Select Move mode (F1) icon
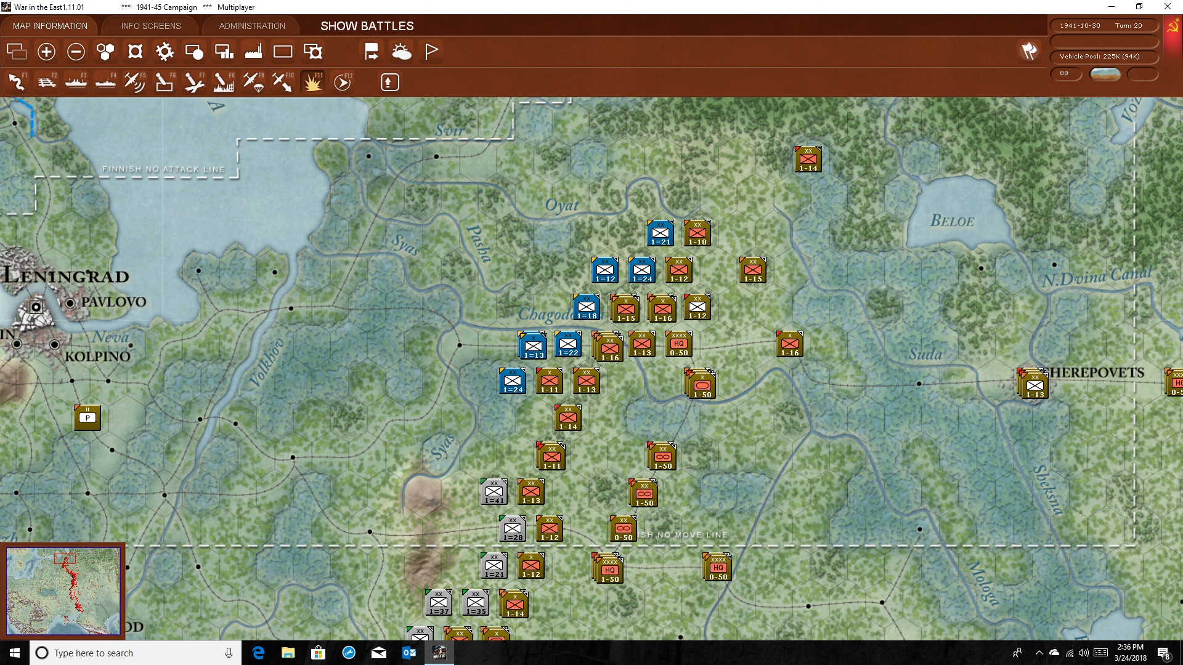 [17, 82]
